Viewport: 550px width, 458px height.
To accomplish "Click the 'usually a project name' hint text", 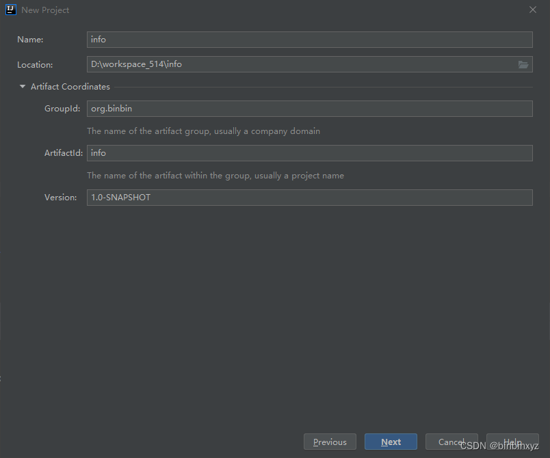I will [215, 176].
